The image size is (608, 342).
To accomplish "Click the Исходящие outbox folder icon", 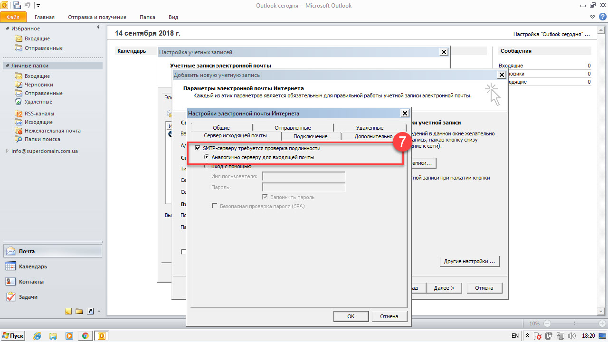I will click(19, 122).
